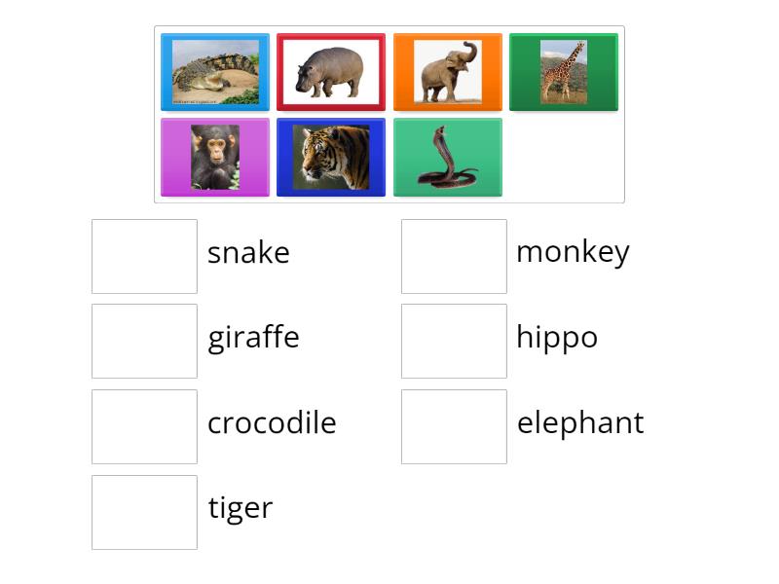Select the elephant picture tile
779x584 pixels.
pyautogui.click(x=448, y=71)
